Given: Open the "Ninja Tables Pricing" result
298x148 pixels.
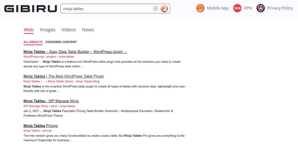Looking at the screenshot, I should tap(40, 126).
